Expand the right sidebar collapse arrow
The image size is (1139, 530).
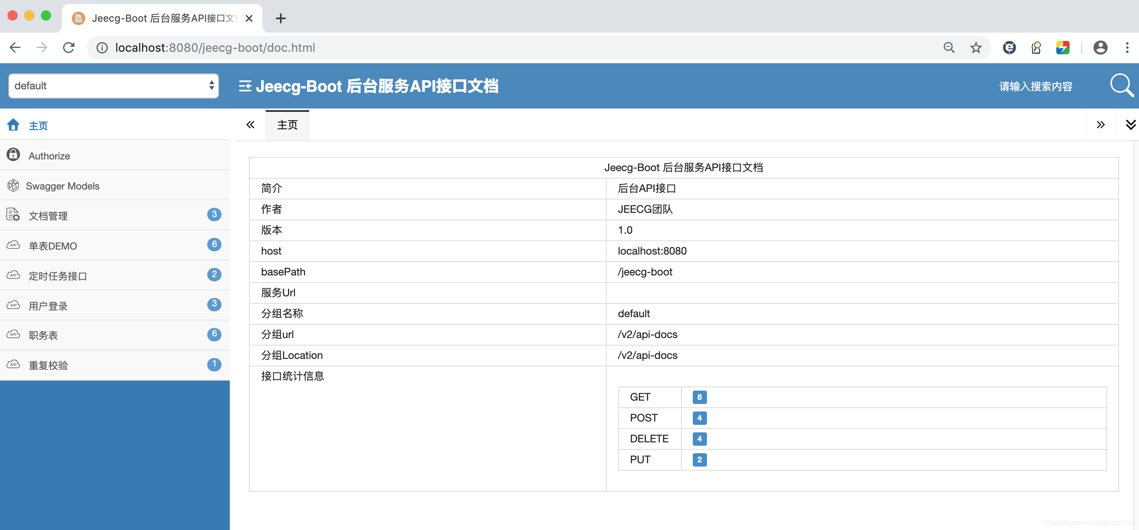click(x=1101, y=124)
